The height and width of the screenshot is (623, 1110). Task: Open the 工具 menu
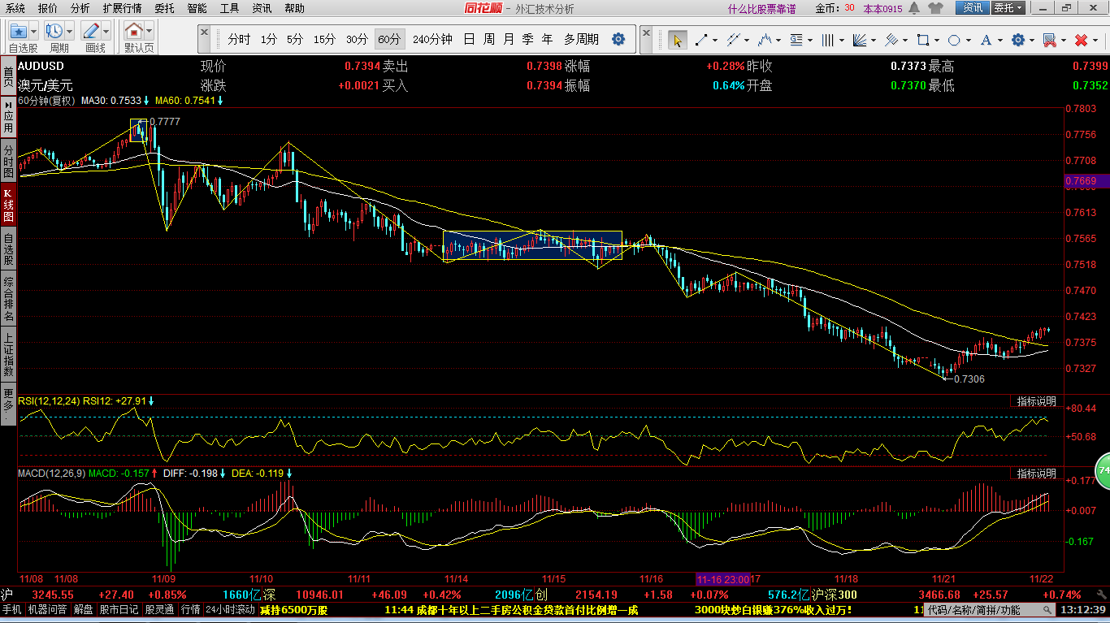click(230, 8)
